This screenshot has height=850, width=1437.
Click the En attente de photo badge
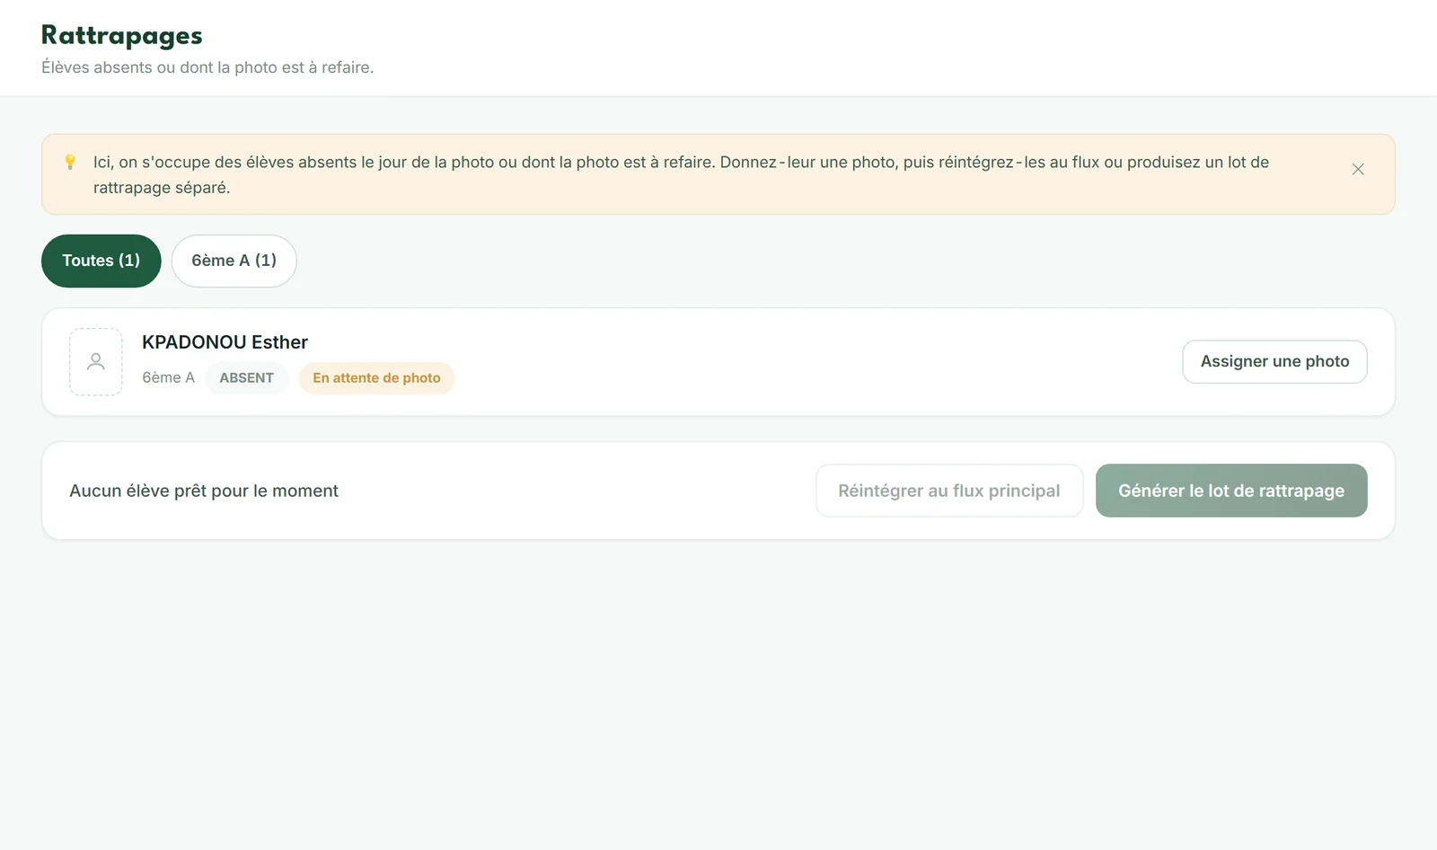(376, 378)
